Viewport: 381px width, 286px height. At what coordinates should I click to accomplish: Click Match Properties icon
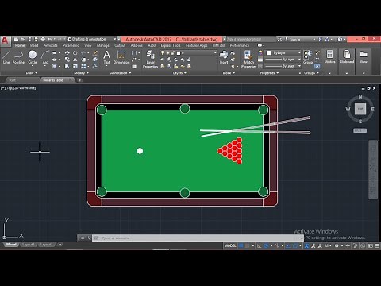[248, 60]
